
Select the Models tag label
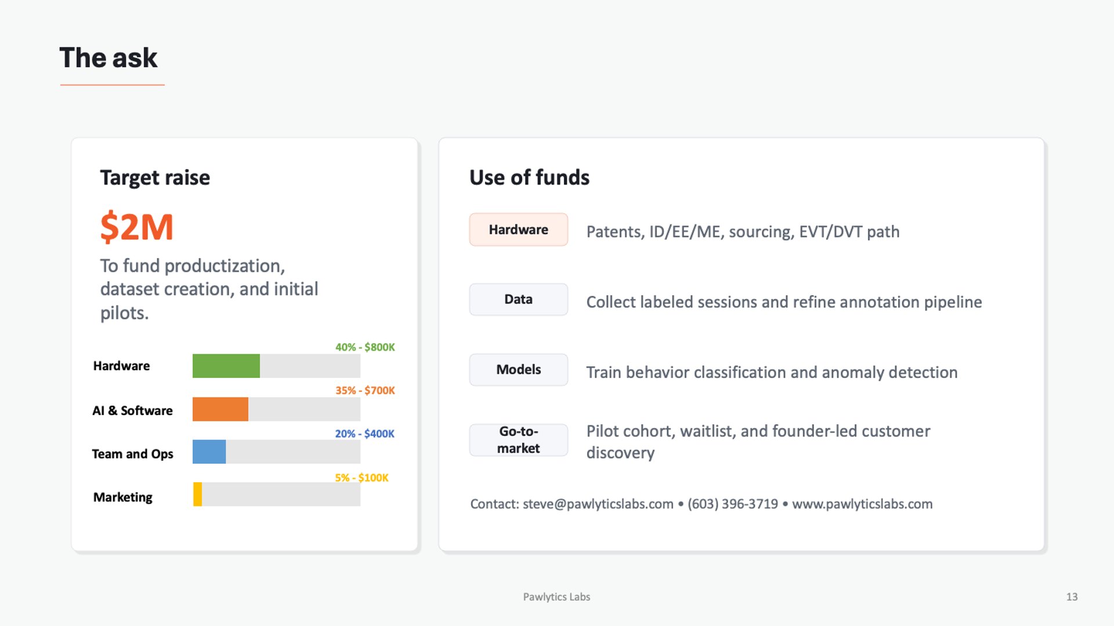click(x=518, y=369)
